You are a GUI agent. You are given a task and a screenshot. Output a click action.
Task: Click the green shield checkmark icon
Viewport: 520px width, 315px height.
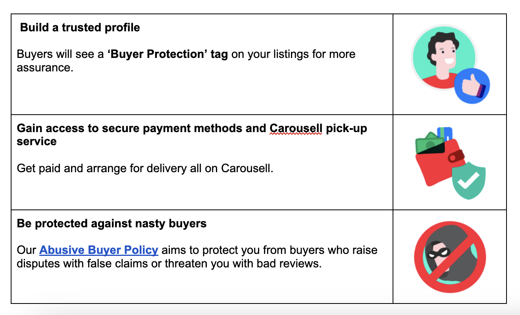point(469,181)
